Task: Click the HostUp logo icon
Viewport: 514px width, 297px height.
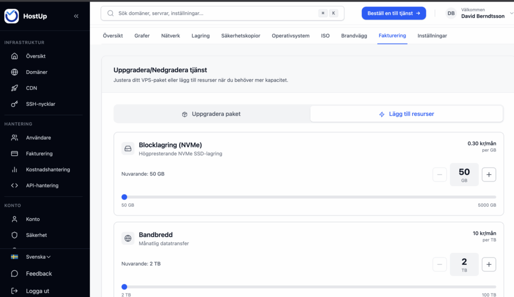Action: point(12,16)
